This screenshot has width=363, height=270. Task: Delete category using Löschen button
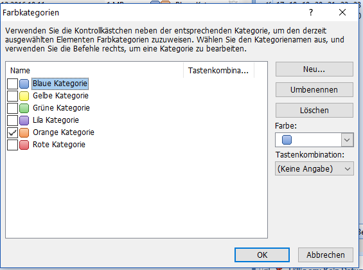(x=314, y=110)
